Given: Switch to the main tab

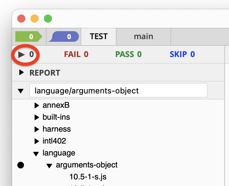Looking at the screenshot, I should (143, 36).
